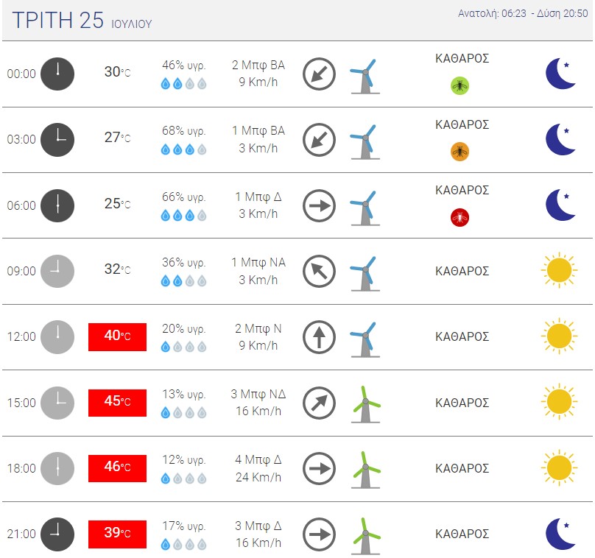595x558 pixels.
Task: Click the wind direction arrow at 15:00
Action: click(x=319, y=403)
